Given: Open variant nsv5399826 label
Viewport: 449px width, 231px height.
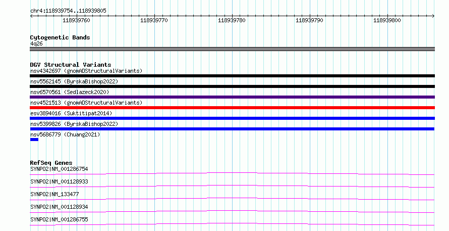Looking at the screenshot, I should coord(74,124).
